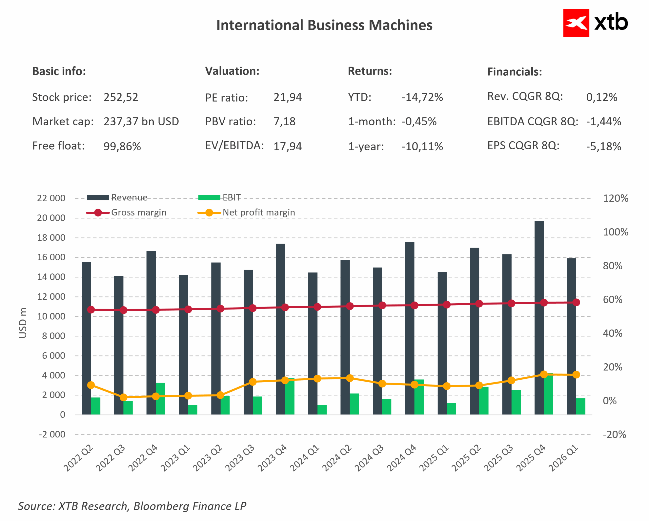Click the 2026 Q1 gross margin data point
This screenshot has width=649, height=521.
click(x=576, y=303)
